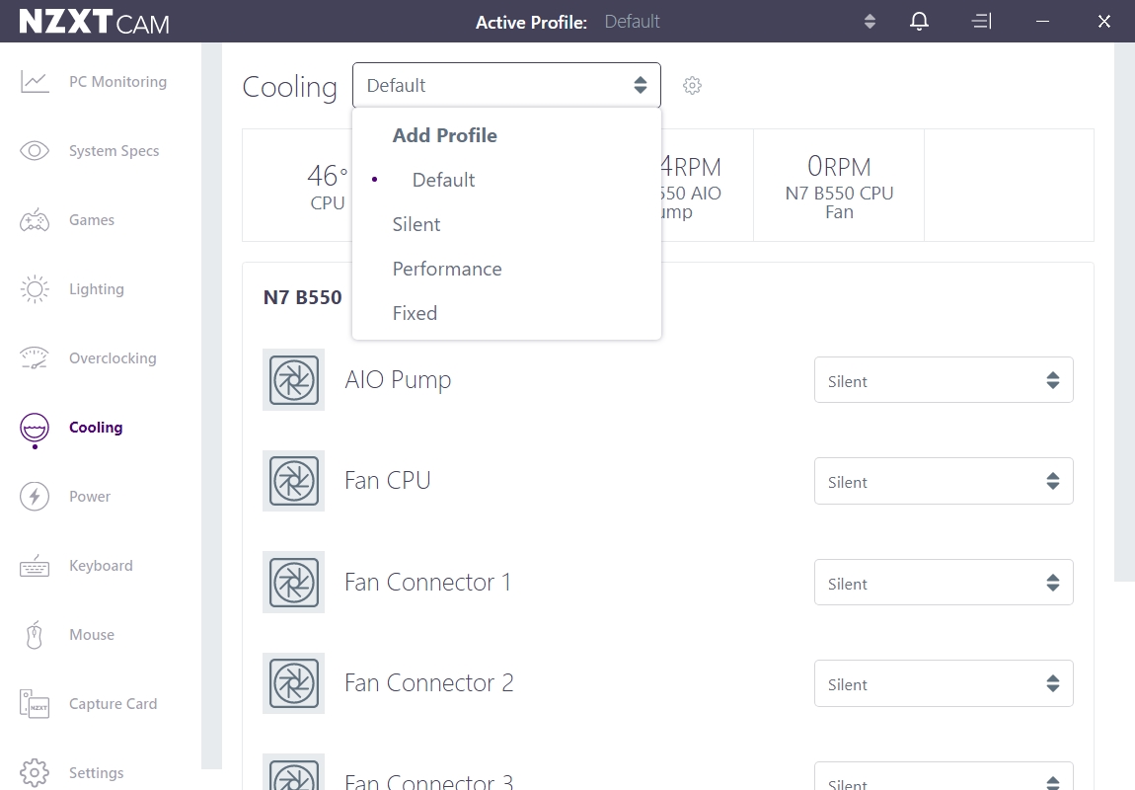The height and width of the screenshot is (790, 1135).
Task: Open the Settings section label
Action: pyautogui.click(x=97, y=772)
